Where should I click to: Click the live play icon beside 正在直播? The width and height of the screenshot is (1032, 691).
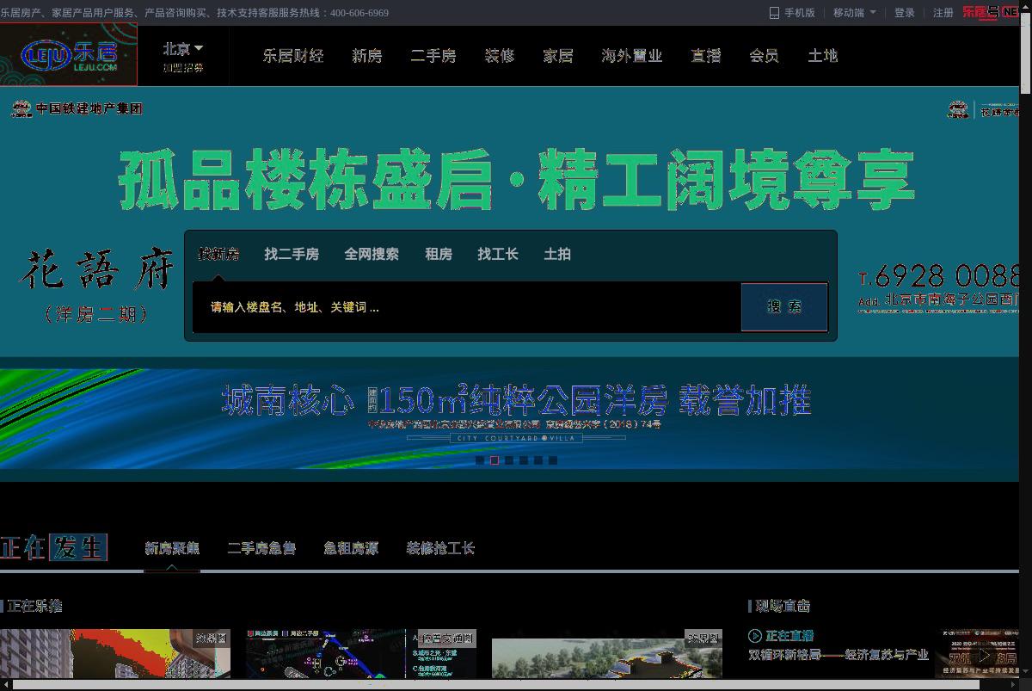click(x=755, y=636)
